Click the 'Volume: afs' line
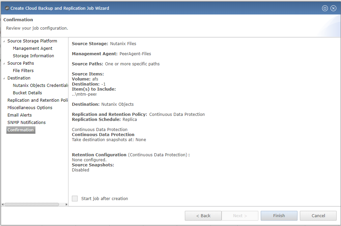This screenshot has width=341, height=226. (85, 79)
